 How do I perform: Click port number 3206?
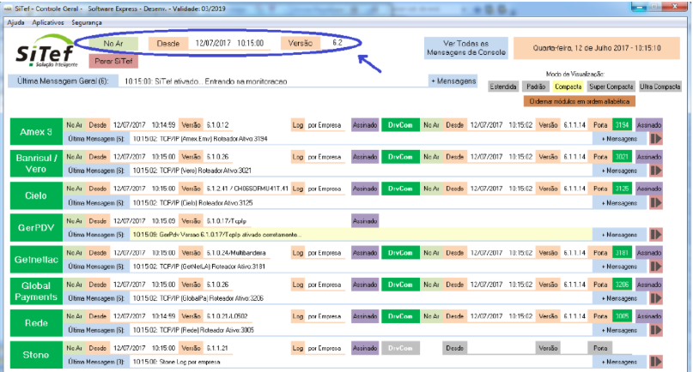622,285
